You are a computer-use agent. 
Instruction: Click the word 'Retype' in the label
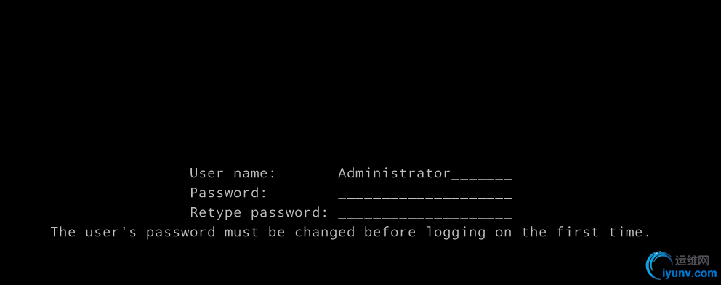point(216,214)
